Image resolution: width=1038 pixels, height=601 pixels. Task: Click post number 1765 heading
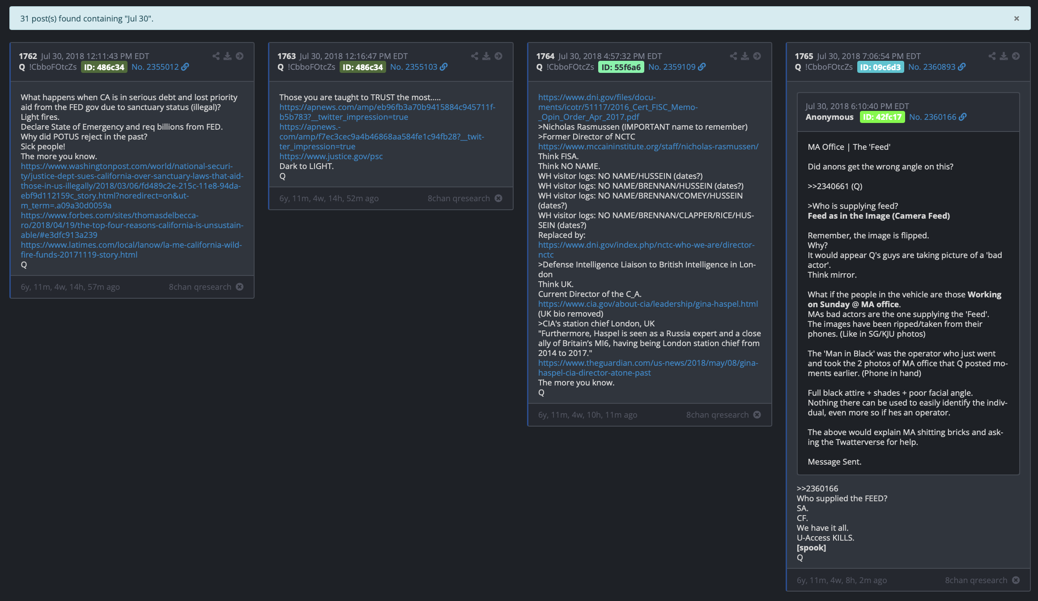(804, 56)
